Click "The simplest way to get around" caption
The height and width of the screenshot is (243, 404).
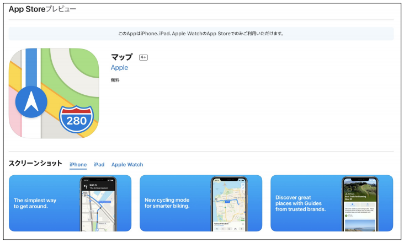click(x=35, y=204)
